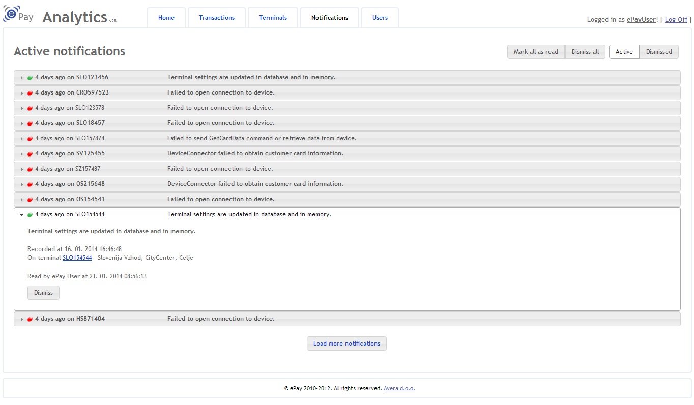Image resolution: width=694 pixels, height=405 pixels.
Task: Open the Transactions tab
Action: (x=217, y=18)
